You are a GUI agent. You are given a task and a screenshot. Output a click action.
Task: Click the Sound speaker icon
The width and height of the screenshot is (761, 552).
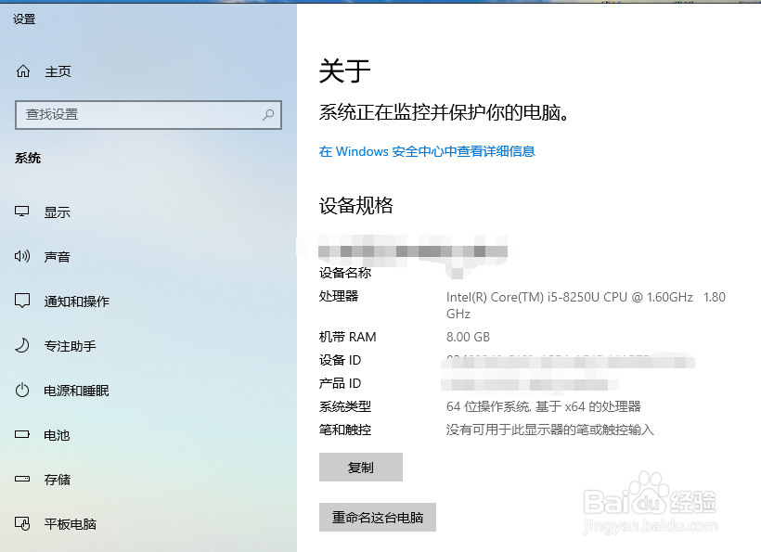22,256
